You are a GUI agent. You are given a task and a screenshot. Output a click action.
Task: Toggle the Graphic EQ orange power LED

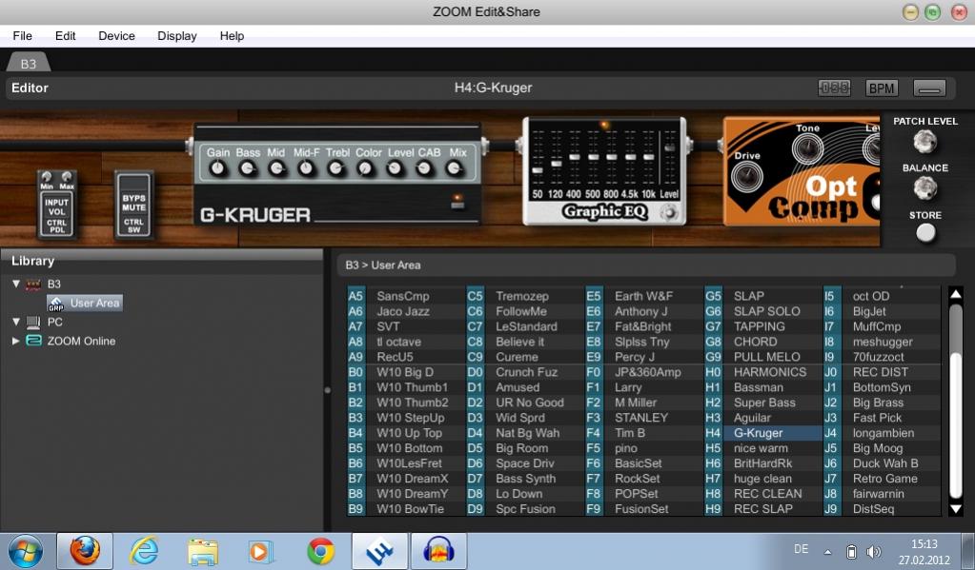click(x=604, y=126)
